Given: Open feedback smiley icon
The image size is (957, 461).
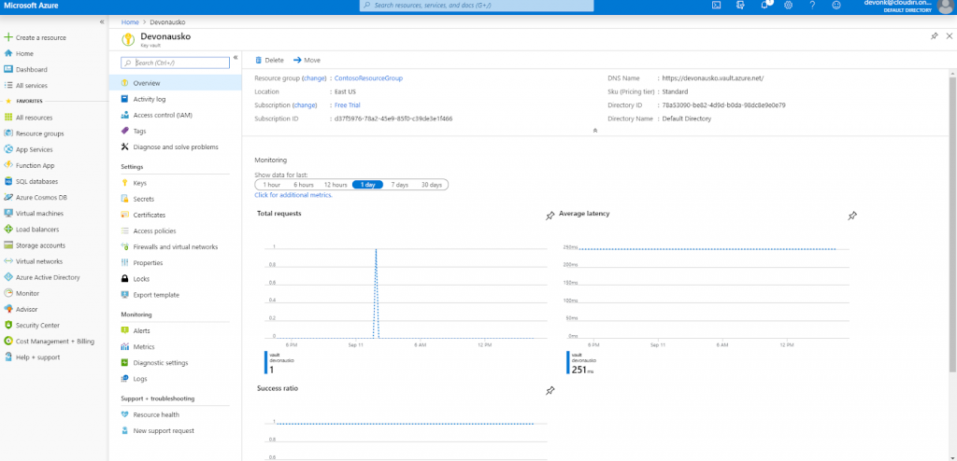Looking at the screenshot, I should point(836,5).
